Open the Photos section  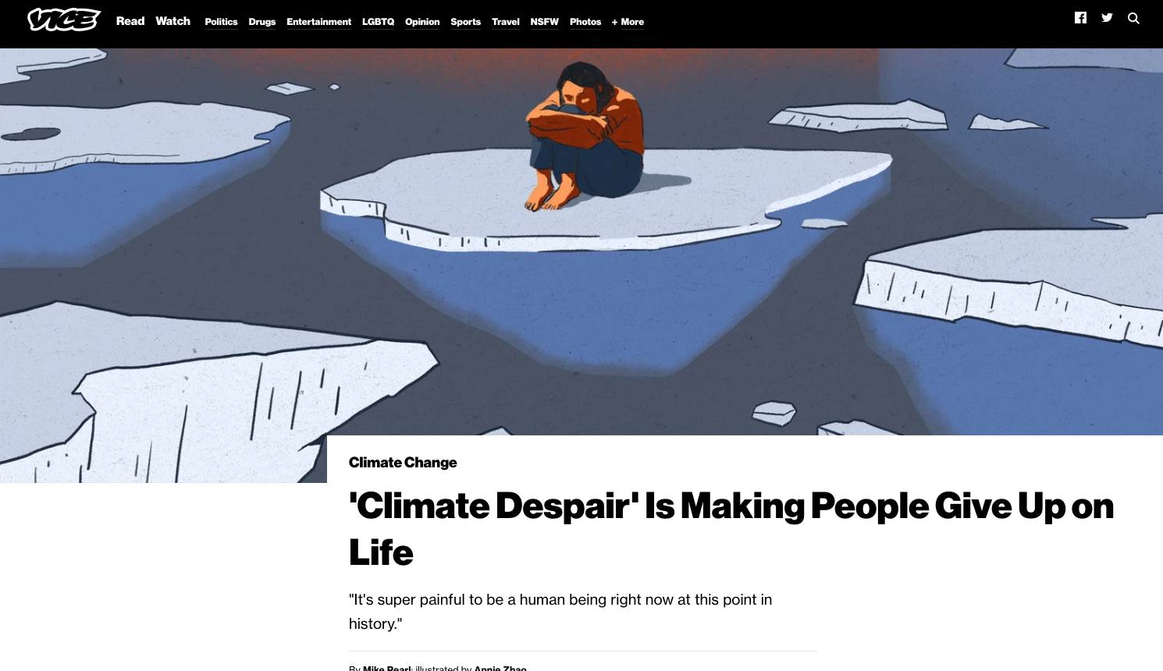(x=585, y=22)
